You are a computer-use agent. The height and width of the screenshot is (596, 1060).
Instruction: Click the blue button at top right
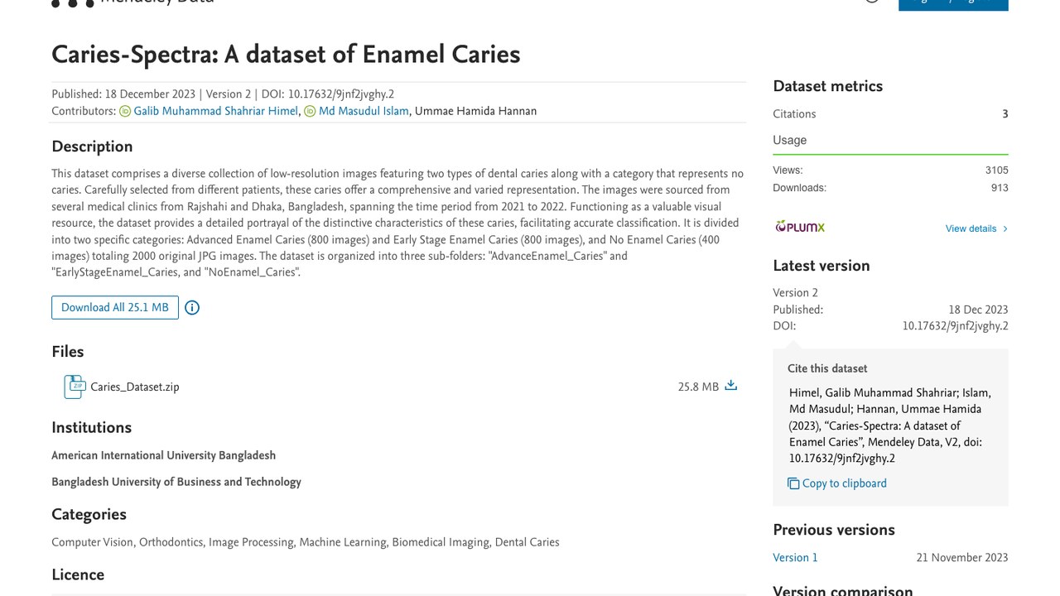[x=953, y=4]
